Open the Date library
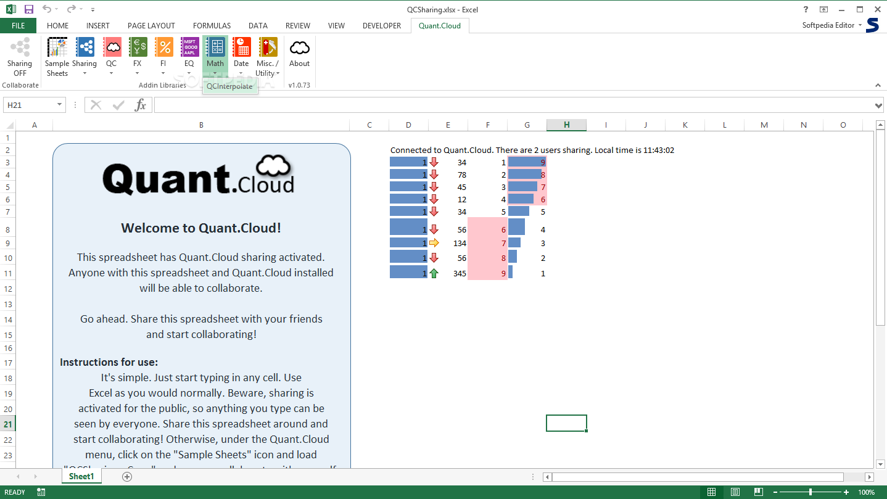 [x=241, y=57]
